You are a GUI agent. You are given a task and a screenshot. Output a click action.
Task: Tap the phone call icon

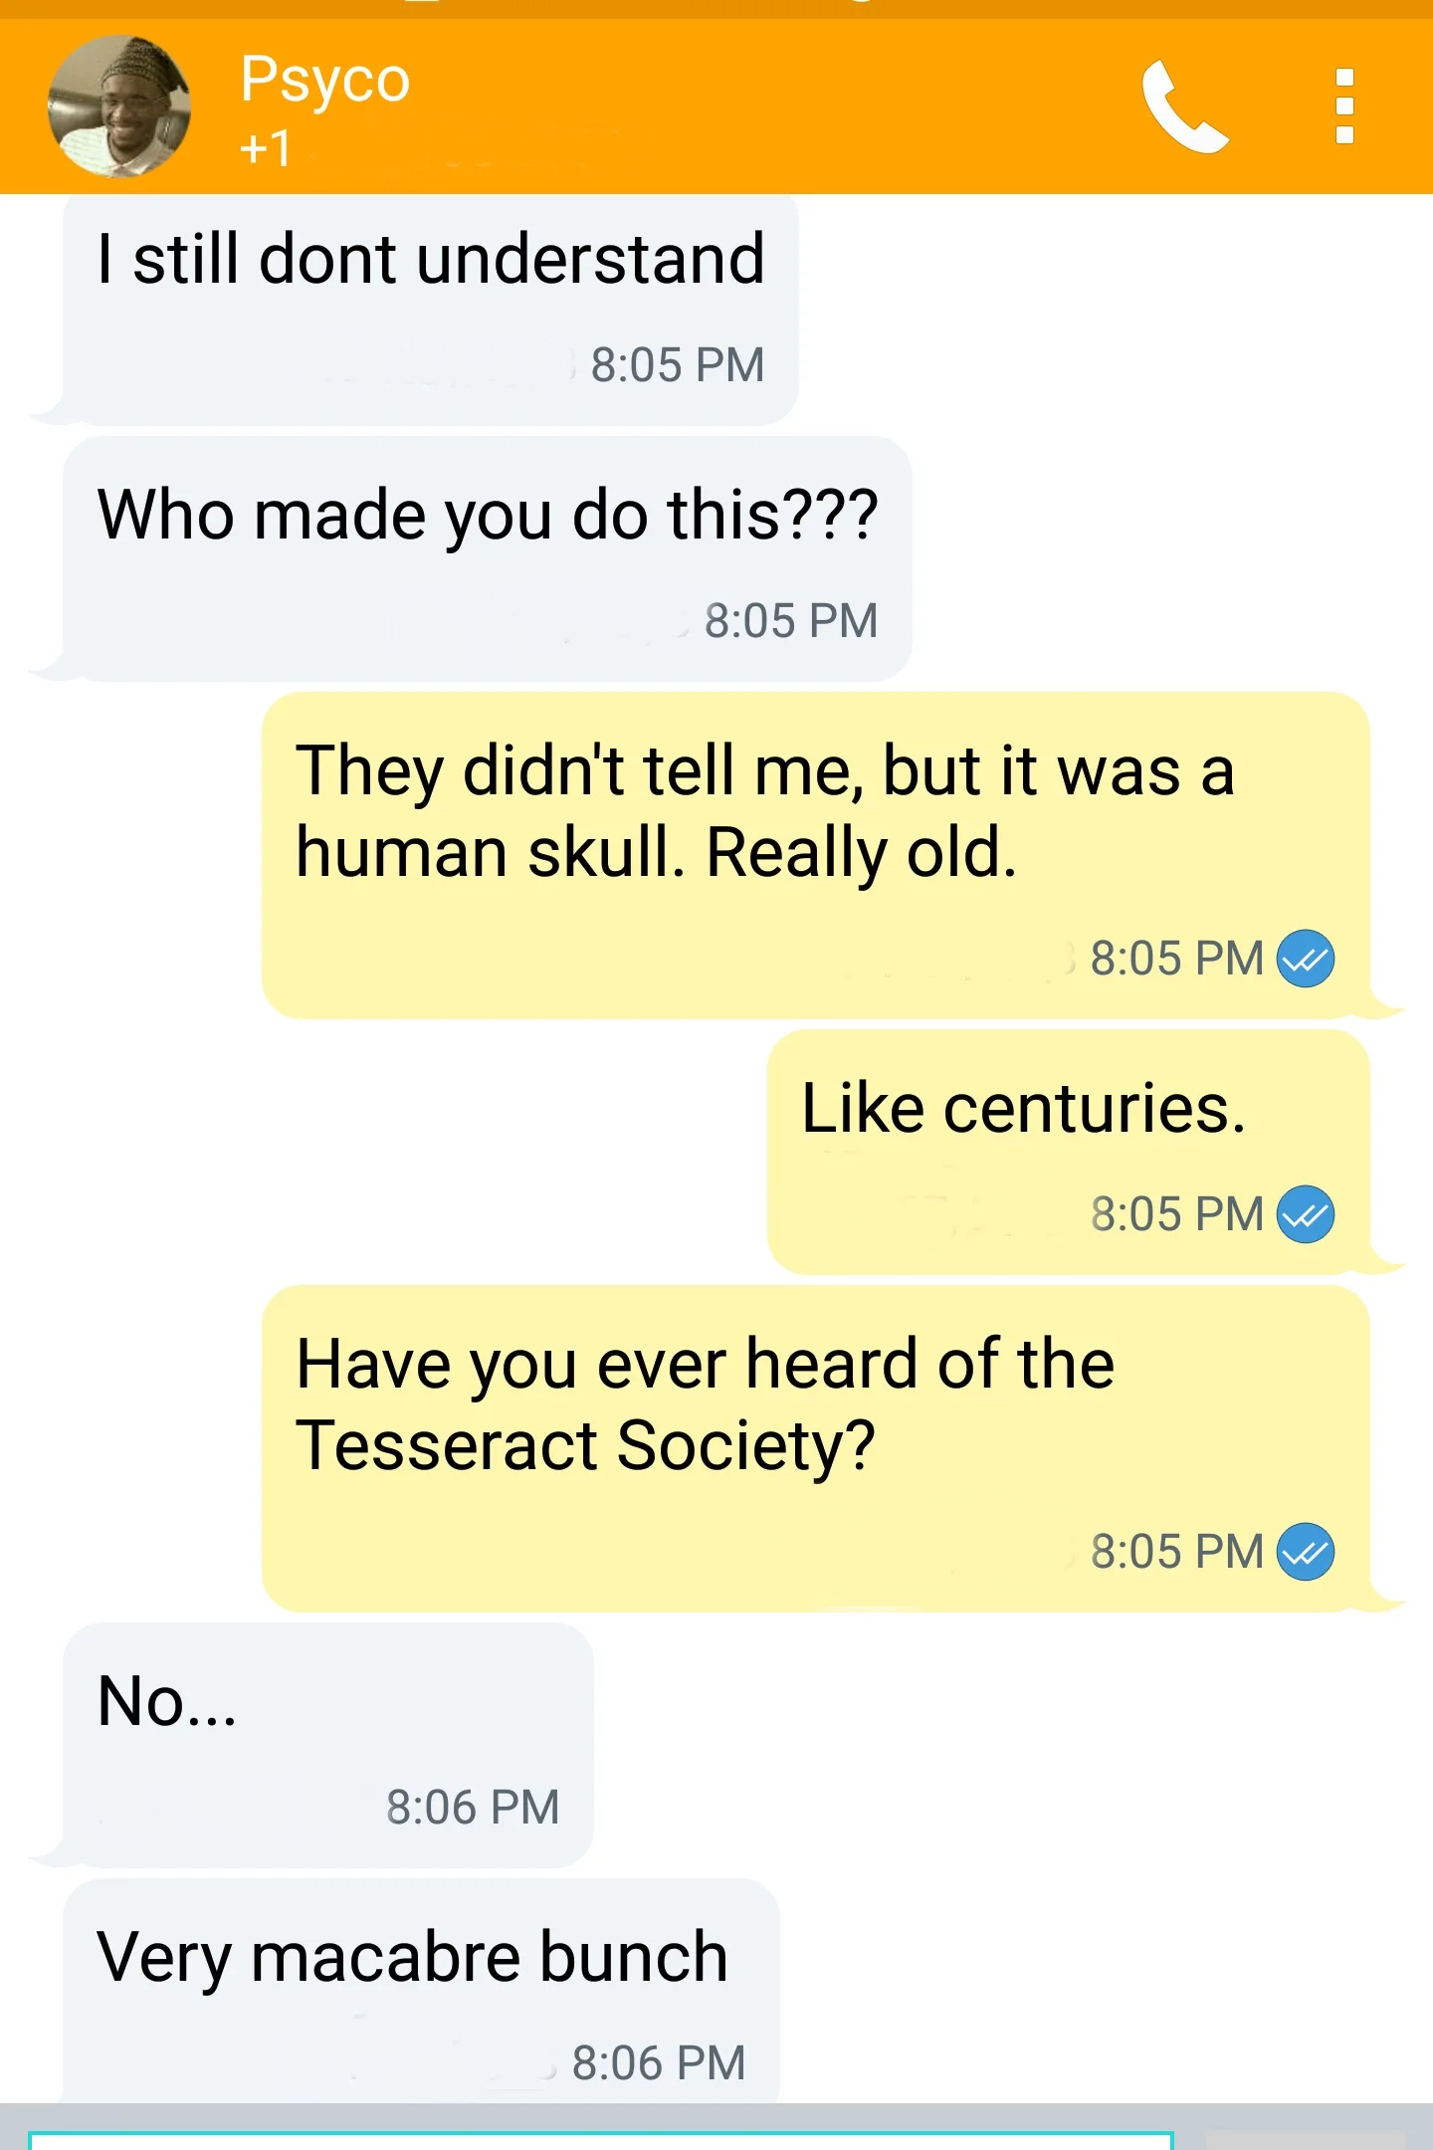[x=1184, y=107]
